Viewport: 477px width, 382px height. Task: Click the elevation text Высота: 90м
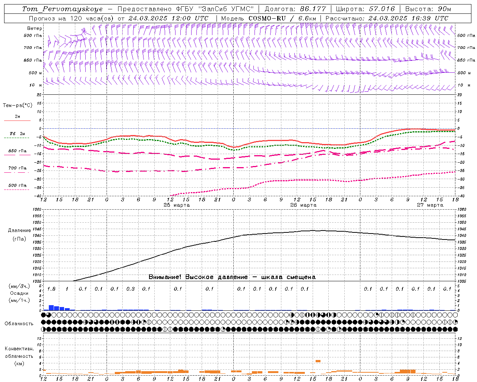tap(428, 9)
